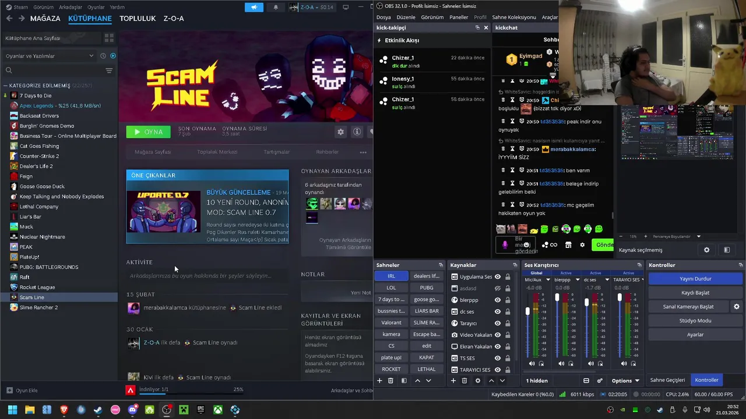Open dc ses channel dropdown arrow
The height and width of the screenshot is (419, 746).
point(607,280)
